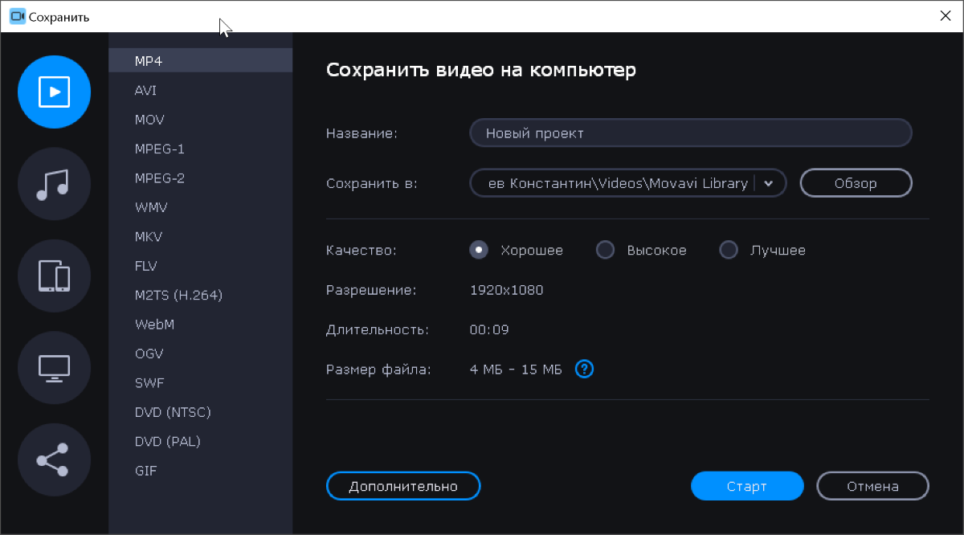Select FLV format entry

click(201, 266)
